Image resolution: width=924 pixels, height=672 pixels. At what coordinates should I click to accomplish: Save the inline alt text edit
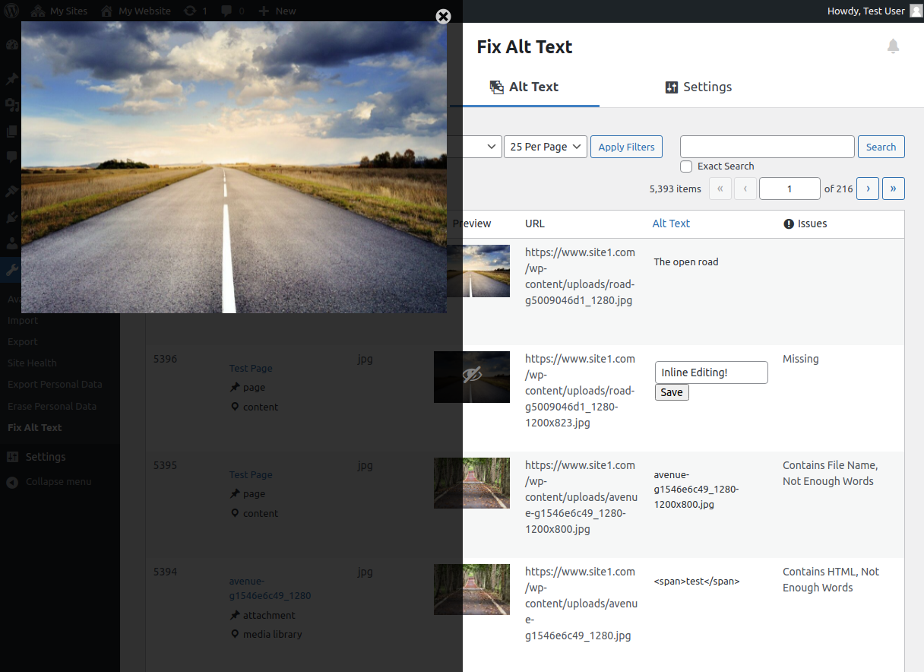672,392
